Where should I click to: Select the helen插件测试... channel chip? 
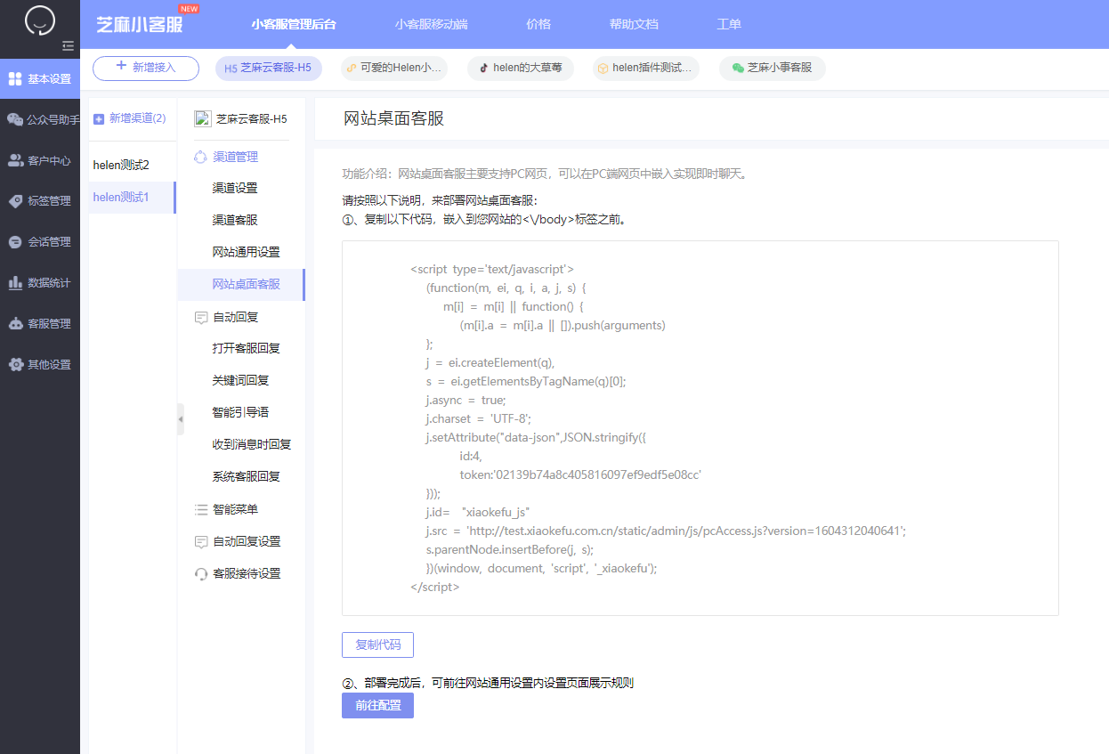pyautogui.click(x=646, y=69)
